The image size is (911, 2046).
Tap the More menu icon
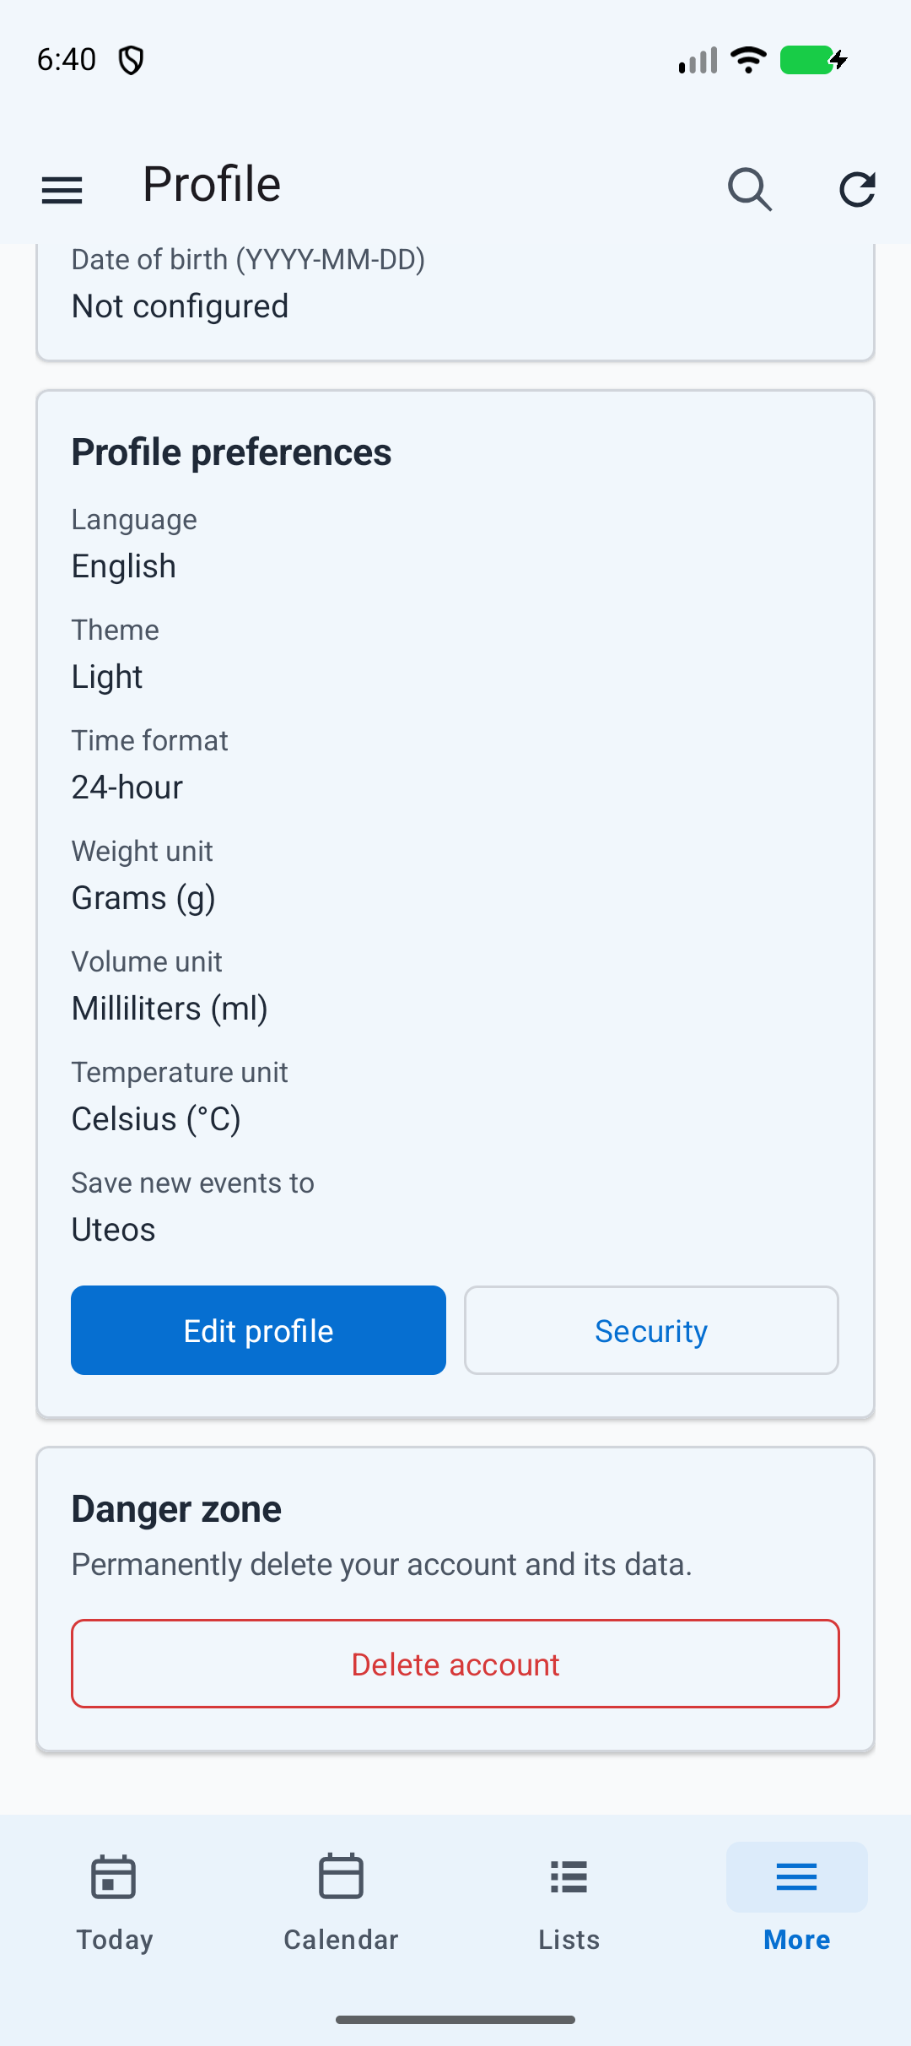pos(796,1877)
